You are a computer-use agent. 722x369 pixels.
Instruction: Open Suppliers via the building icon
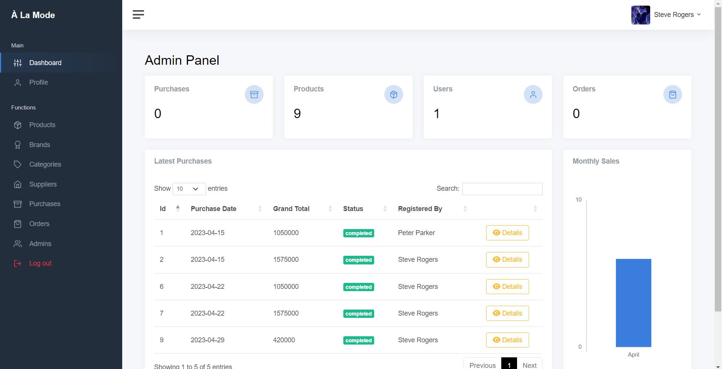click(x=18, y=184)
